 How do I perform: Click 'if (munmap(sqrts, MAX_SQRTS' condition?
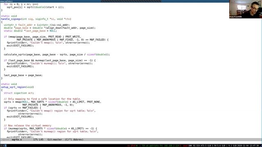[x=50, y=129]
